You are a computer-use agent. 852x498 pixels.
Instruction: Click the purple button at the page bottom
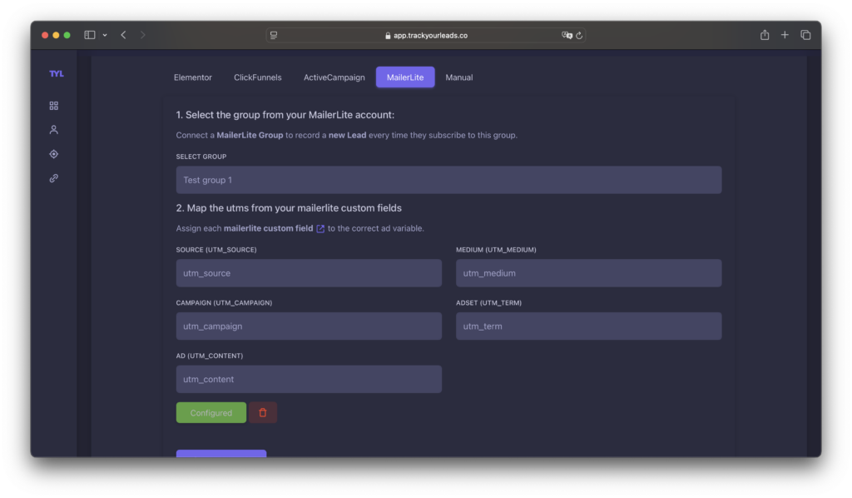221,453
